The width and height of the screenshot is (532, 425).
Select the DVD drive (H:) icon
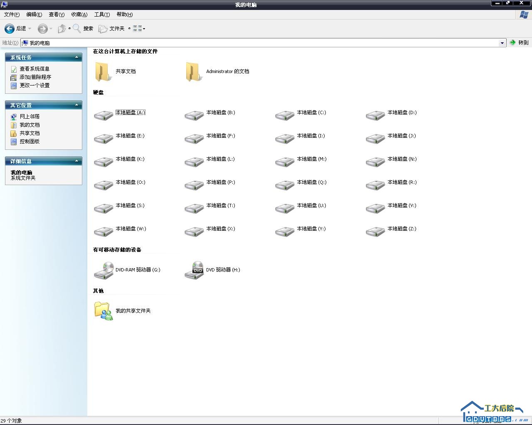(194, 270)
